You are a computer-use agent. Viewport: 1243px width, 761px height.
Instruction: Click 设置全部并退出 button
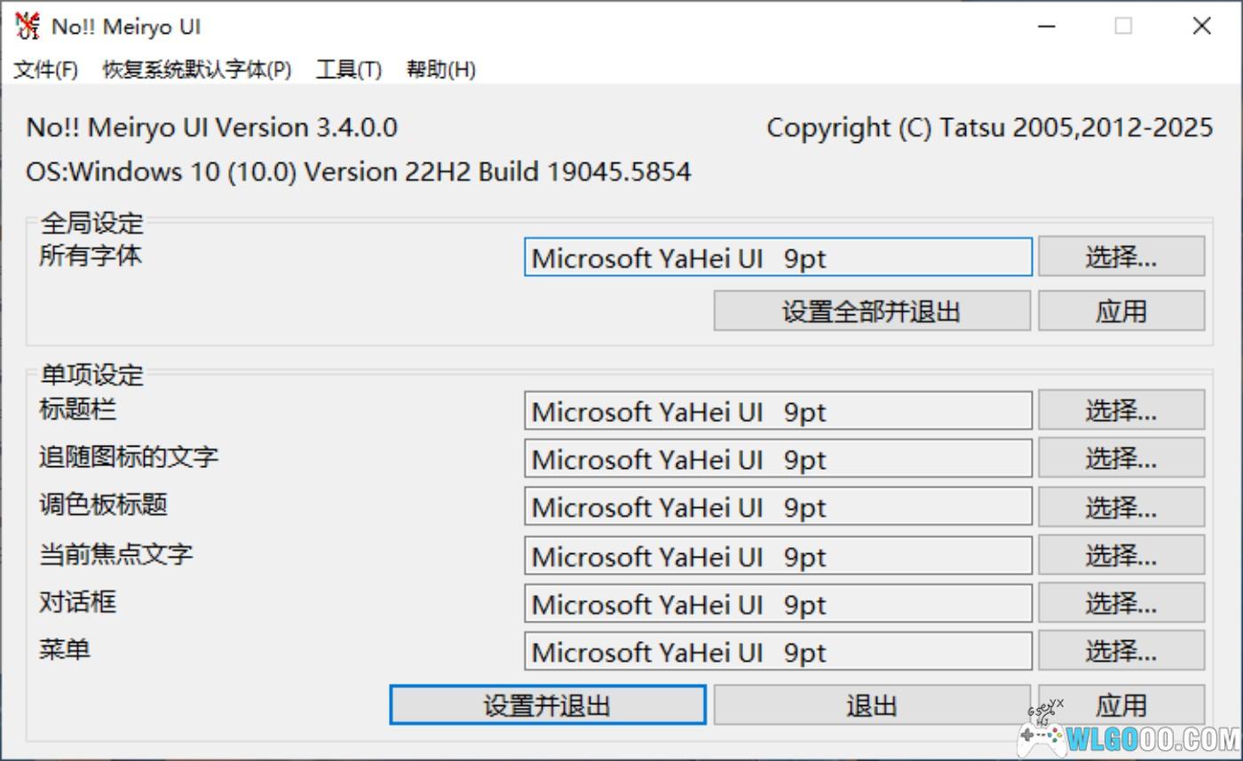871,312
